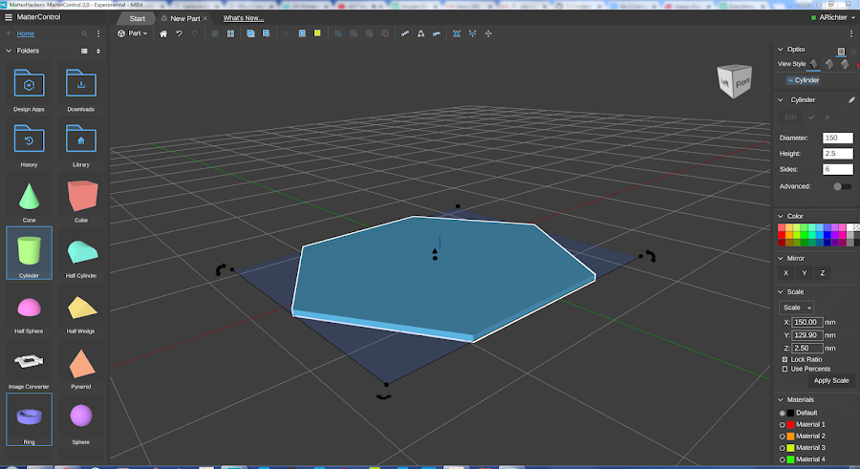Collapse the Mirror section
Screen dimensions: 860x469
pyautogui.click(x=782, y=258)
